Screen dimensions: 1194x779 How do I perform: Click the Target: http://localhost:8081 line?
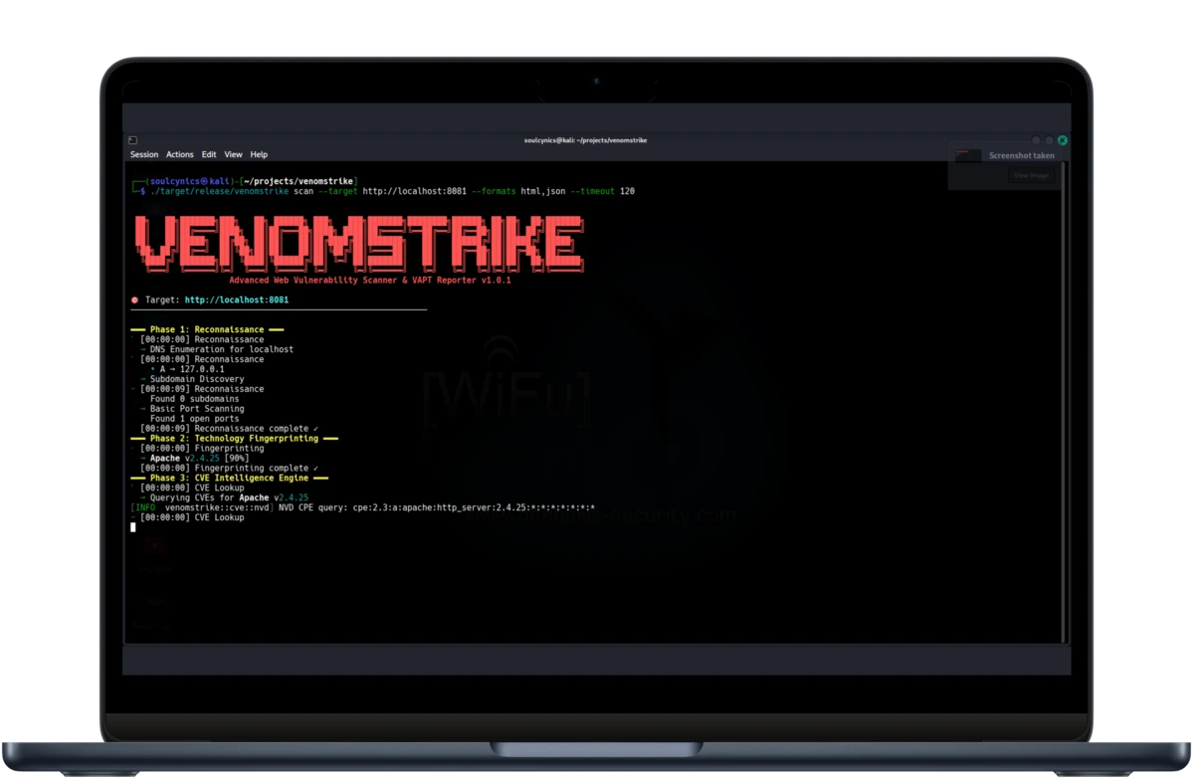pos(210,299)
